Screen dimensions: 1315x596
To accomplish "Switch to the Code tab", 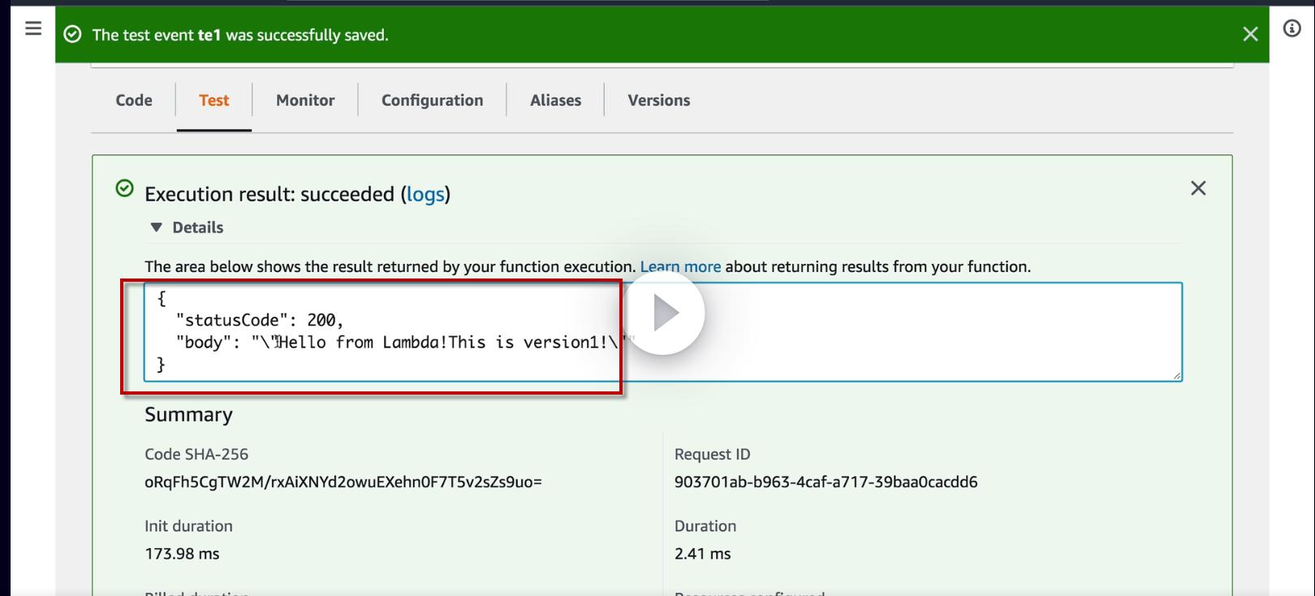I will 134,100.
